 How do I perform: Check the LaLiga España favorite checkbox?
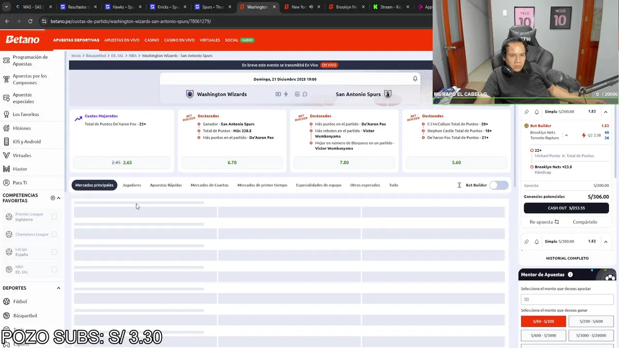[x=54, y=252]
